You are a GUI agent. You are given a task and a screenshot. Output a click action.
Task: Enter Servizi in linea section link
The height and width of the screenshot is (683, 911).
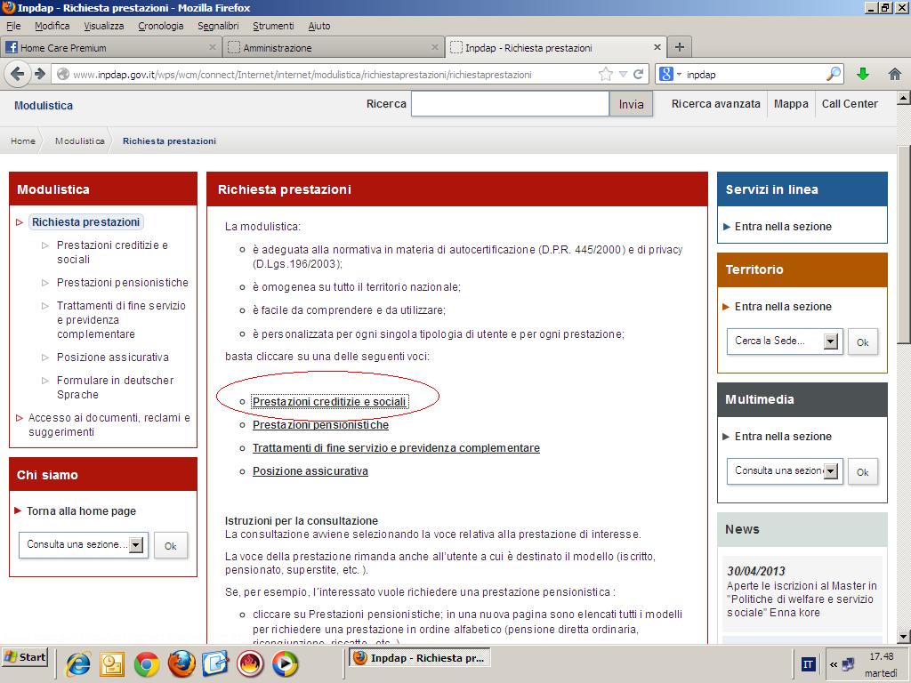click(783, 227)
